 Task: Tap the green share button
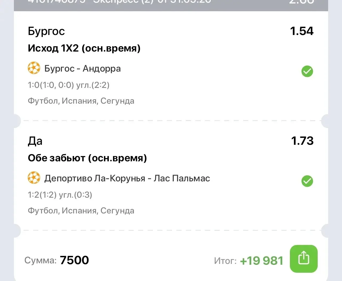pos(304,259)
